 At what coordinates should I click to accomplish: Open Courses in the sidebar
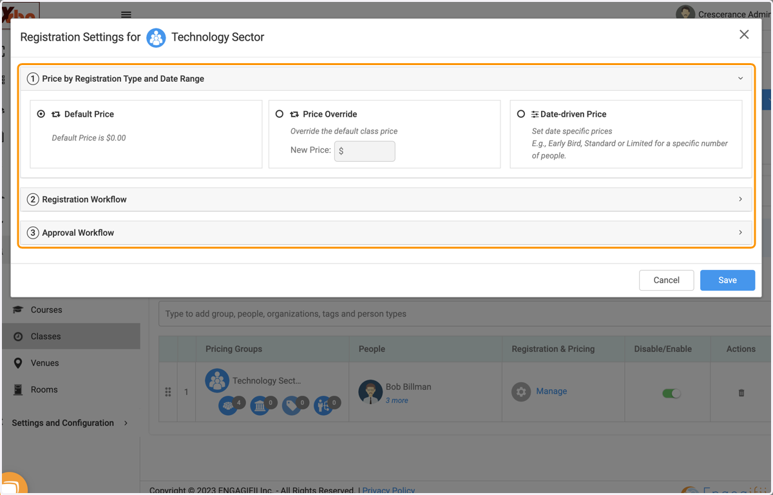click(46, 310)
